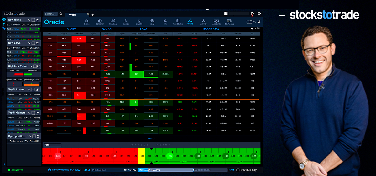Toggle the High Low Ticker square checkbox
The image size is (376, 176).
35,66
